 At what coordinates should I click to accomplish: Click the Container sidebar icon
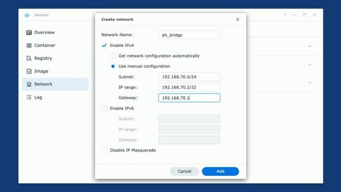pyautogui.click(x=29, y=45)
